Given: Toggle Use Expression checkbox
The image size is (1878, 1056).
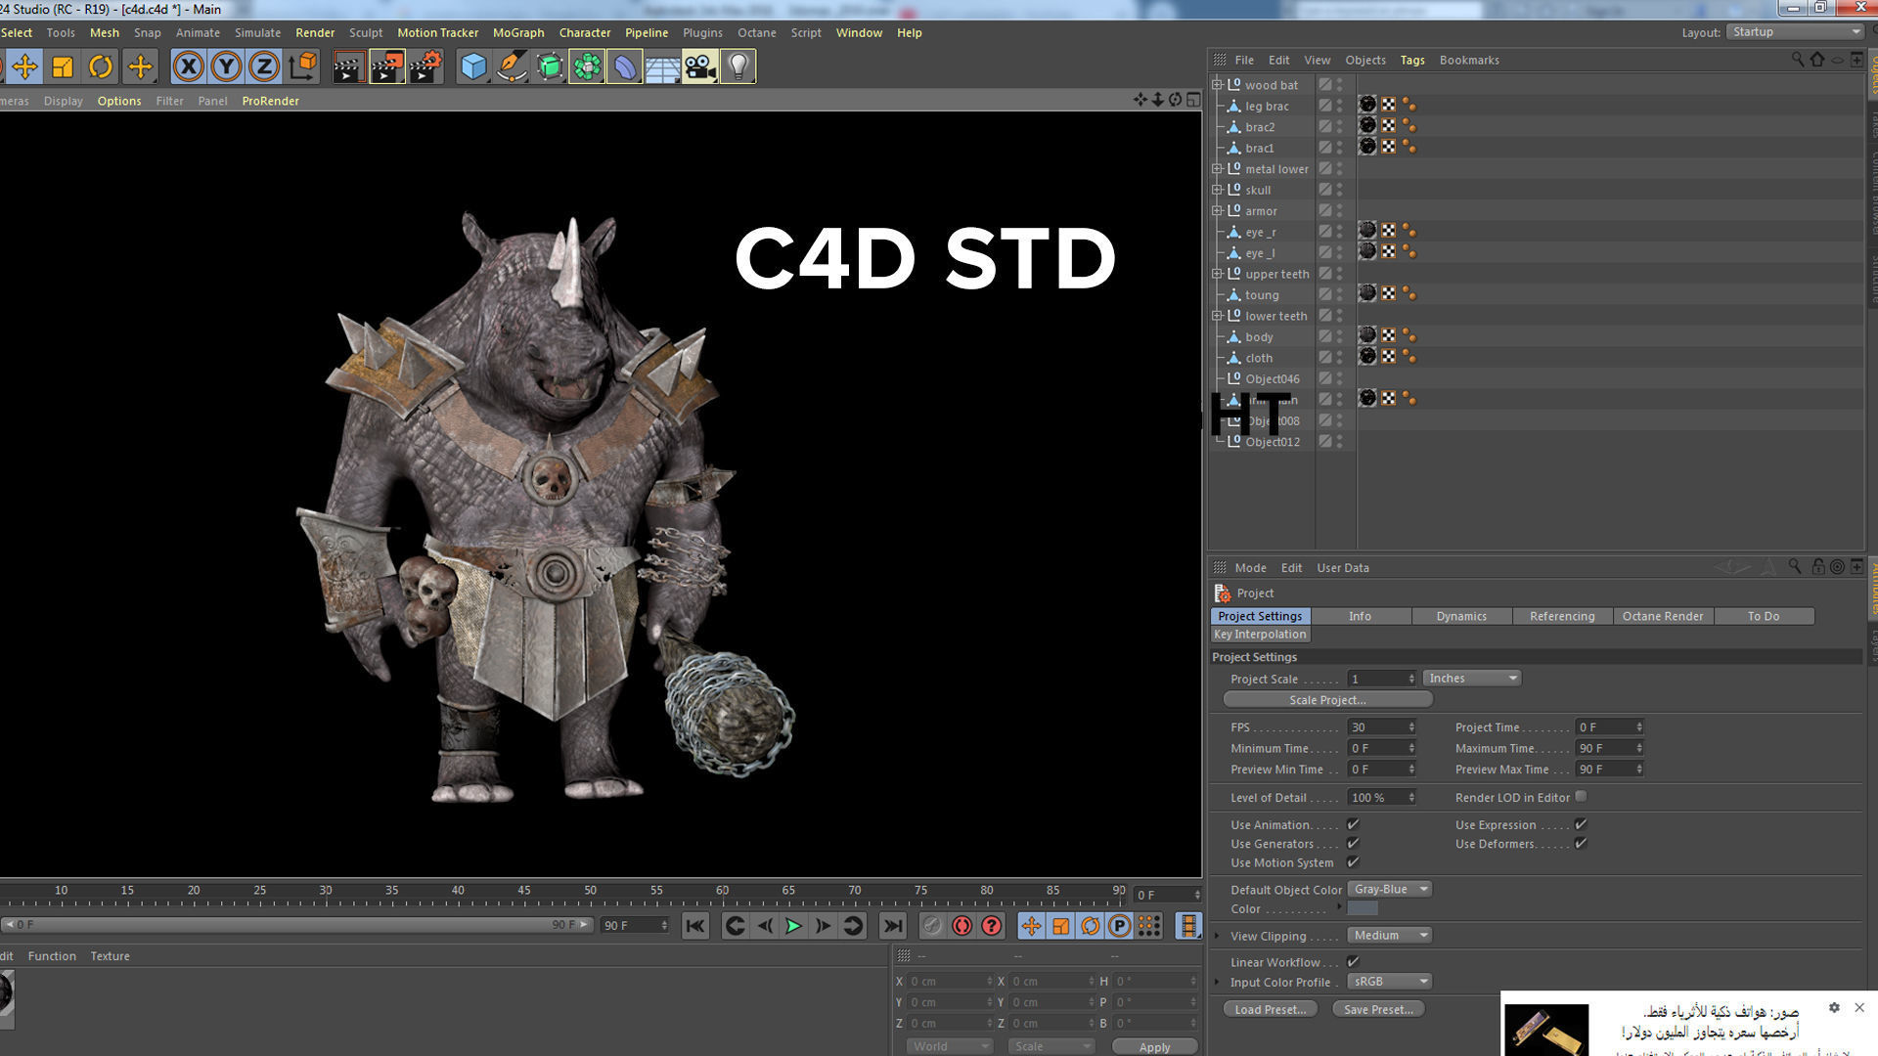Looking at the screenshot, I should click(1581, 824).
